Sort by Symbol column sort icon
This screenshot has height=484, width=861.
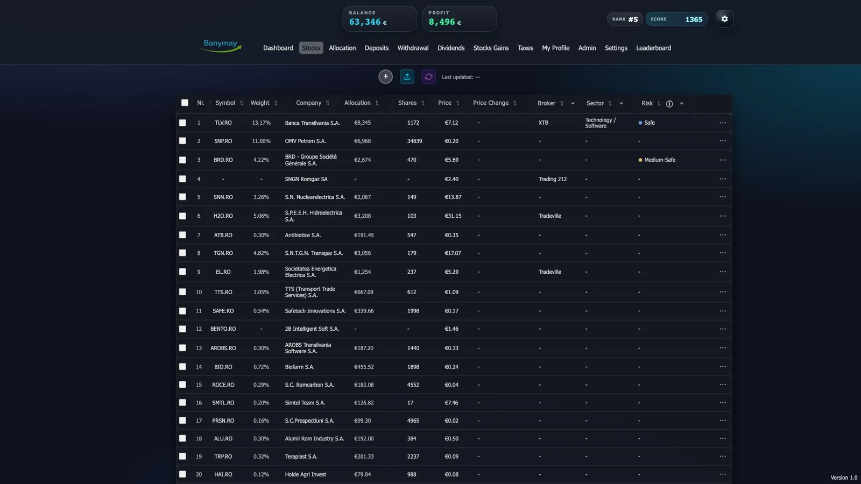click(x=242, y=103)
